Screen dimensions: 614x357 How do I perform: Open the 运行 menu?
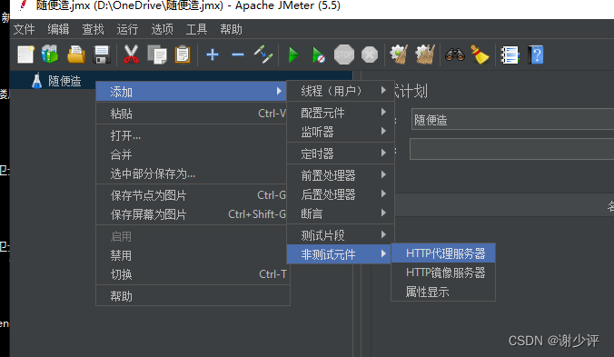(127, 29)
